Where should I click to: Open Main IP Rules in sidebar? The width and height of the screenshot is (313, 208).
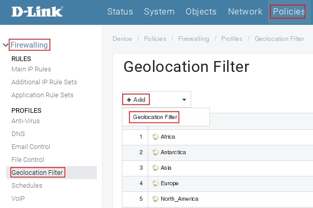[x=31, y=69]
